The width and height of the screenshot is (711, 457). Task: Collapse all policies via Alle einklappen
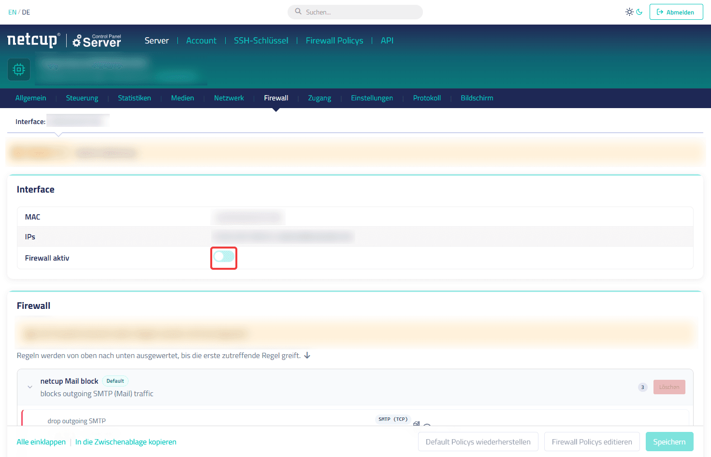pos(41,442)
